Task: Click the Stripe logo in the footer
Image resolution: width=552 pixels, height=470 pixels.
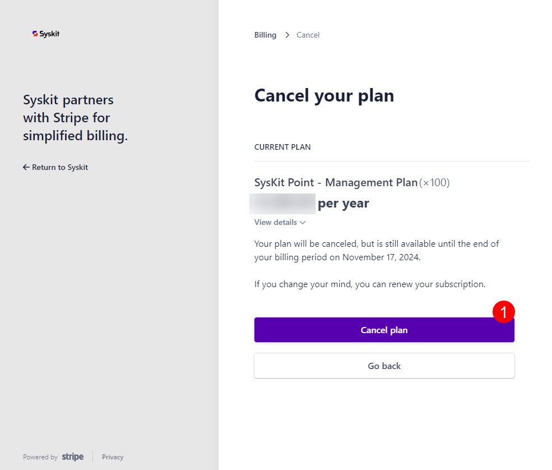Action: 72,457
